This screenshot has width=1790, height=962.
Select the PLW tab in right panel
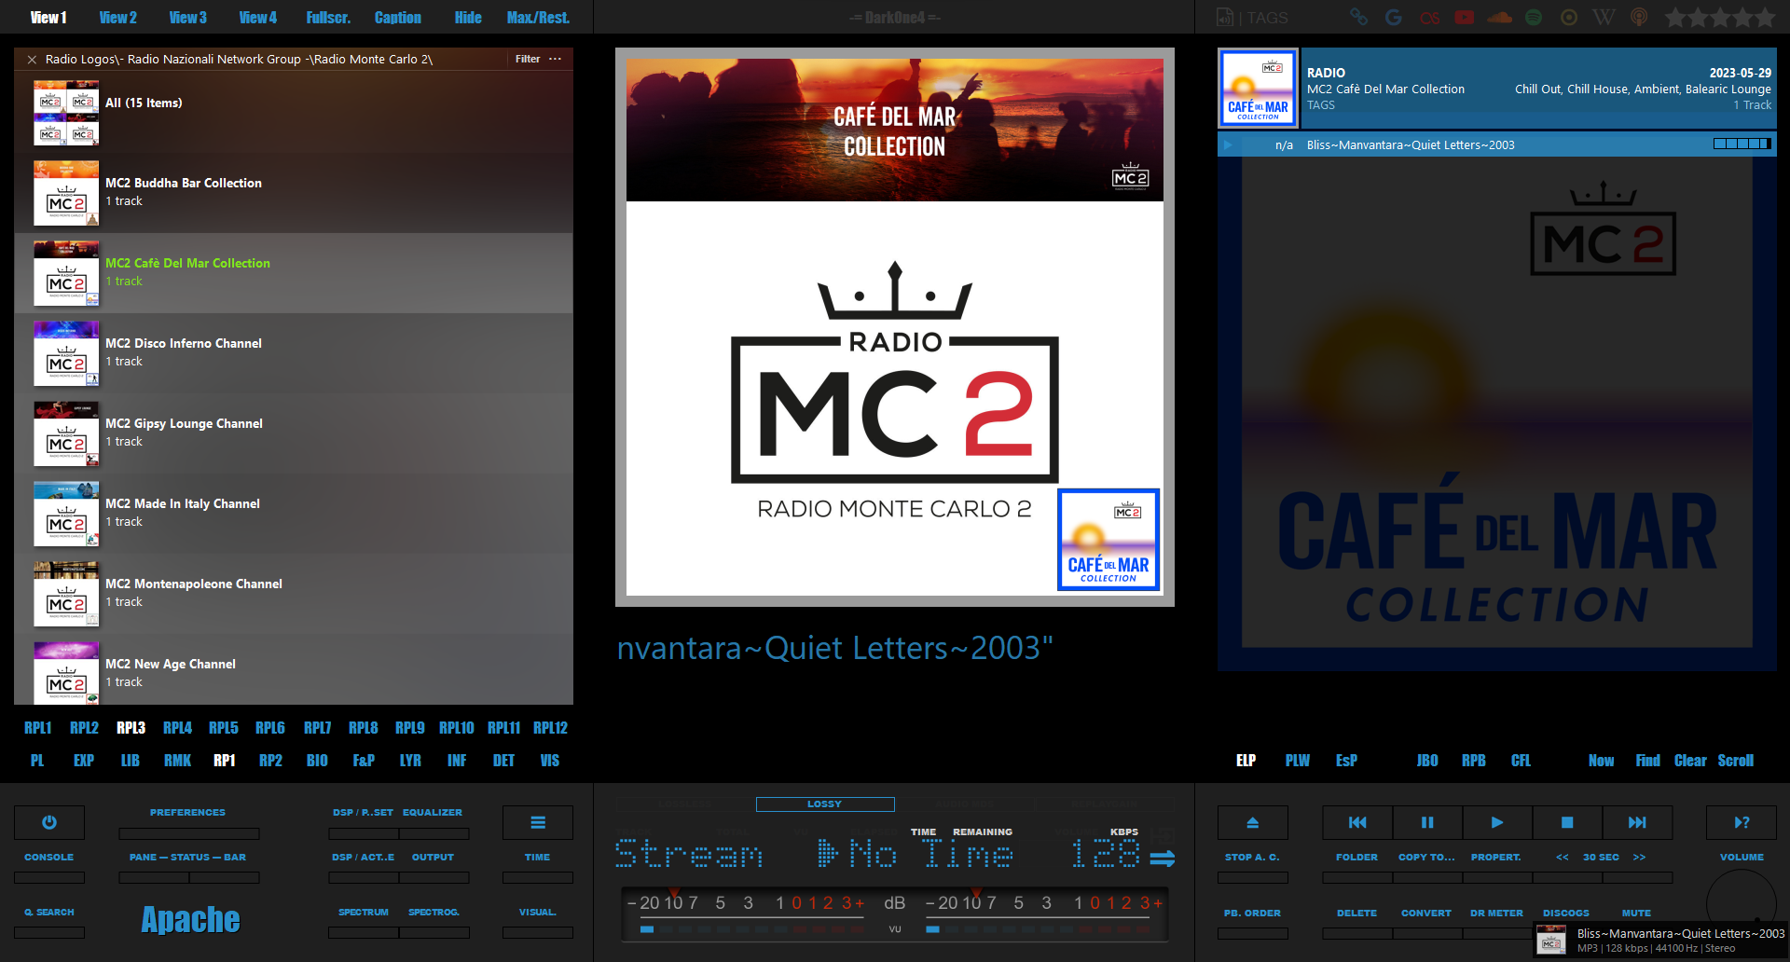tap(1297, 761)
